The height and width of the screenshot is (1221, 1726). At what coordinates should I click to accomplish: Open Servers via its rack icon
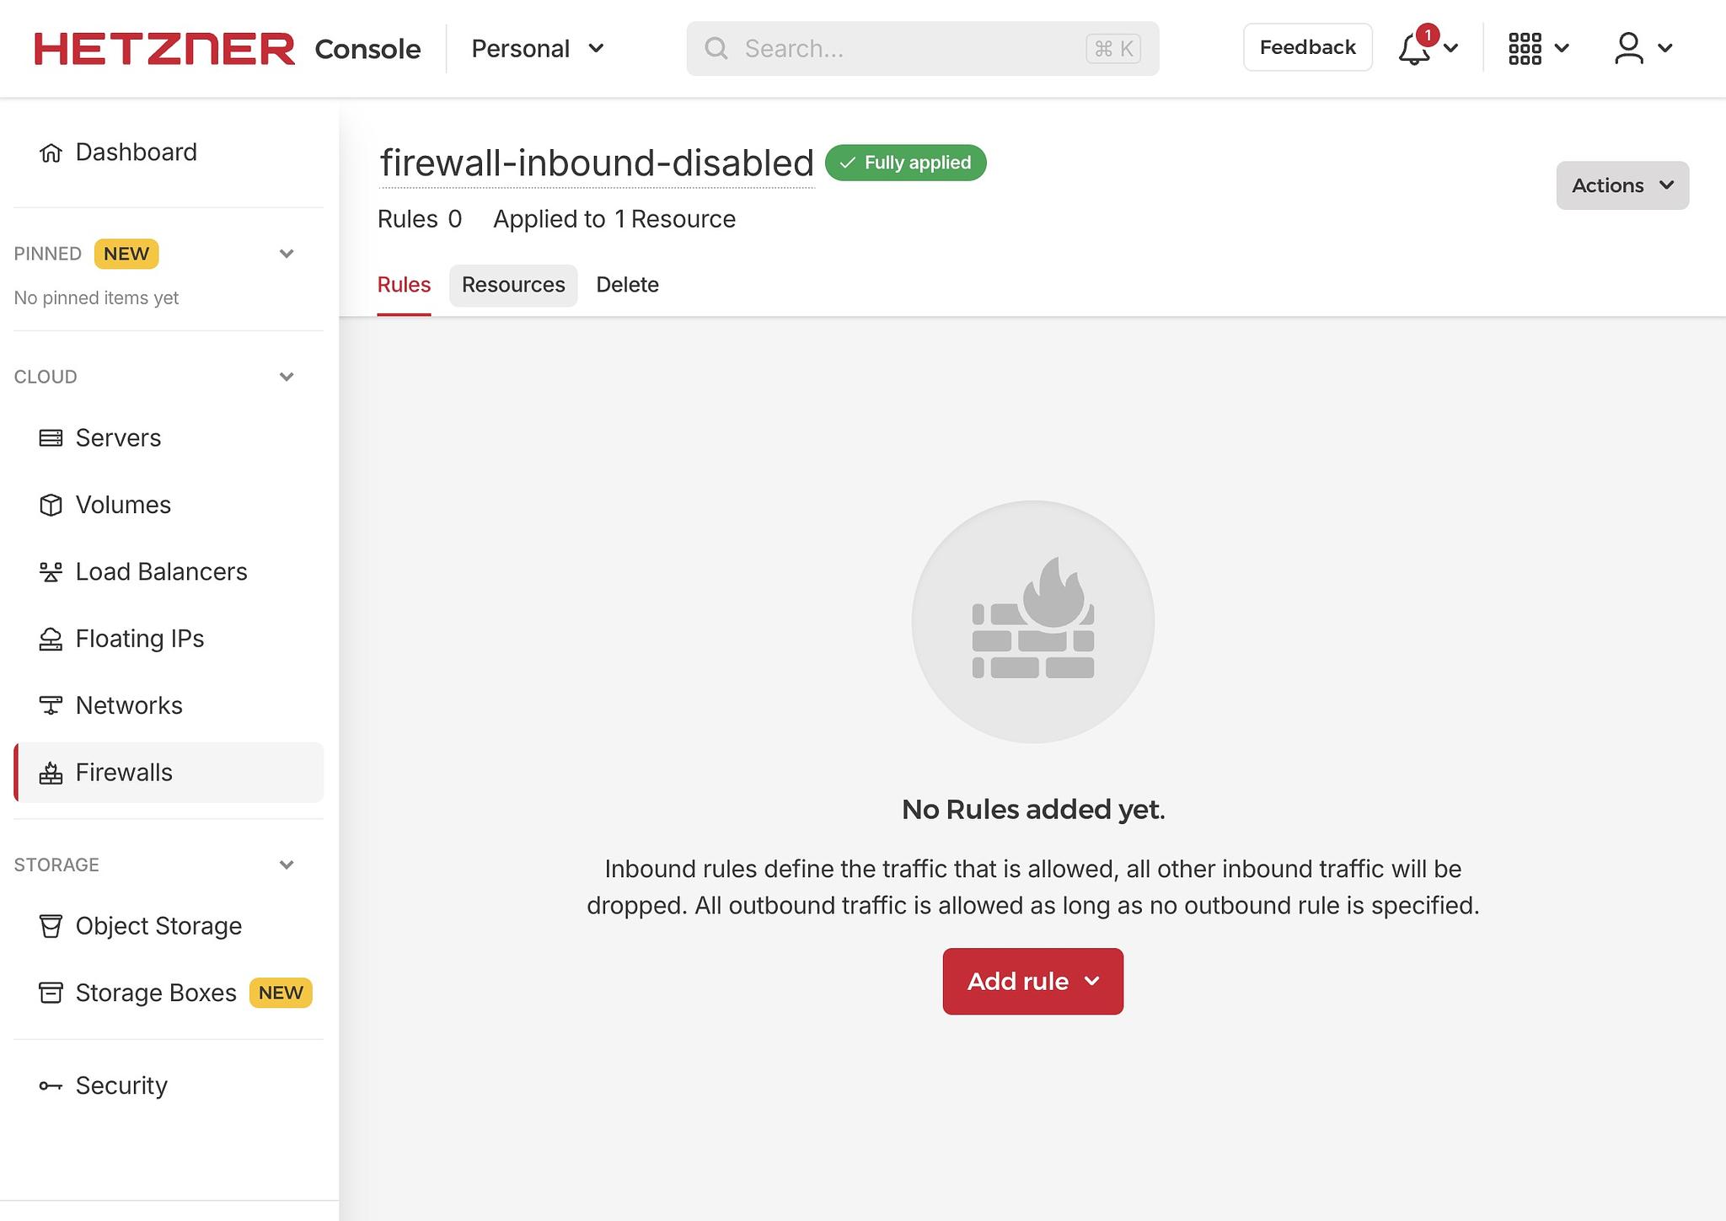pyautogui.click(x=51, y=438)
